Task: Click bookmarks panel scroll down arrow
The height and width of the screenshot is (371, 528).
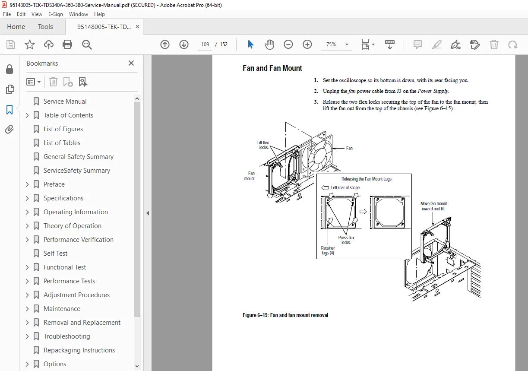Action: [x=137, y=366]
